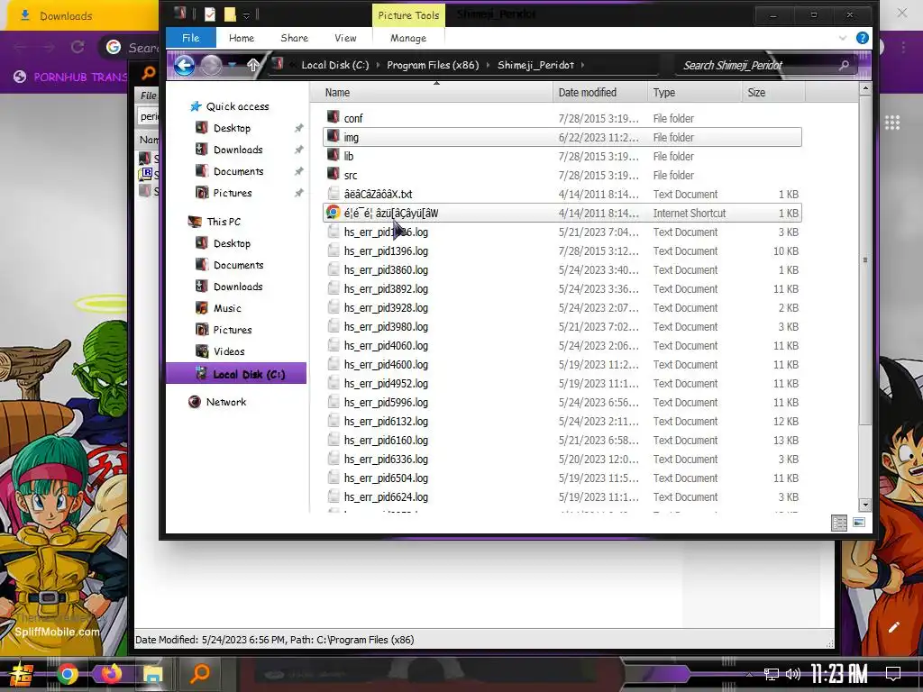The height and width of the screenshot is (692, 923).
Task: Click the volume icon in system tray
Action: (x=793, y=674)
